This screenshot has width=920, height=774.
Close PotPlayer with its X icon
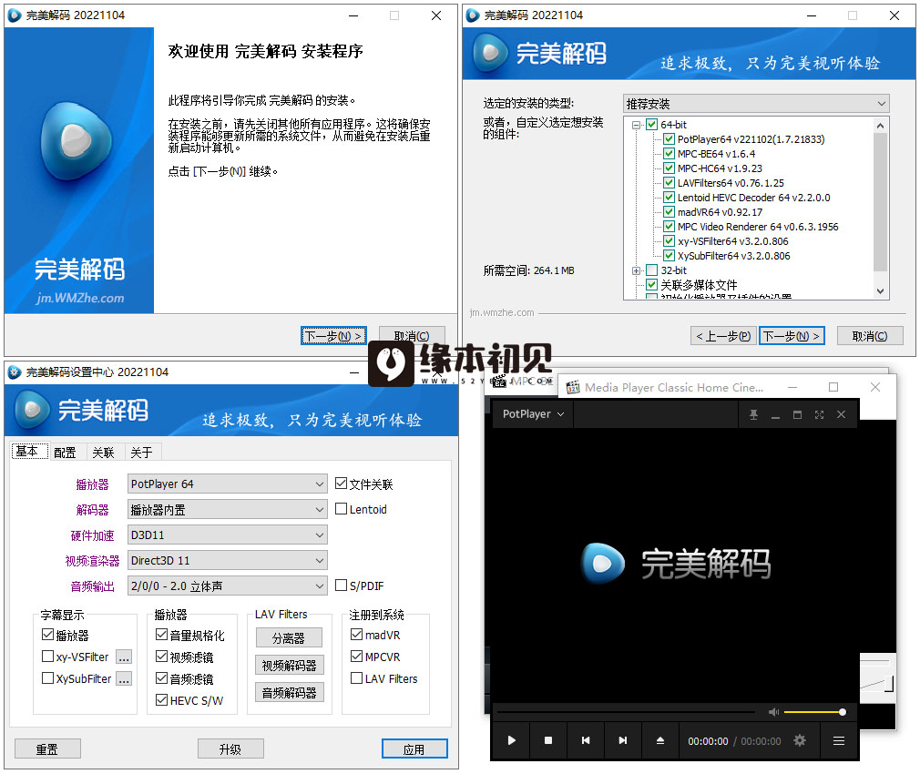[x=841, y=414]
